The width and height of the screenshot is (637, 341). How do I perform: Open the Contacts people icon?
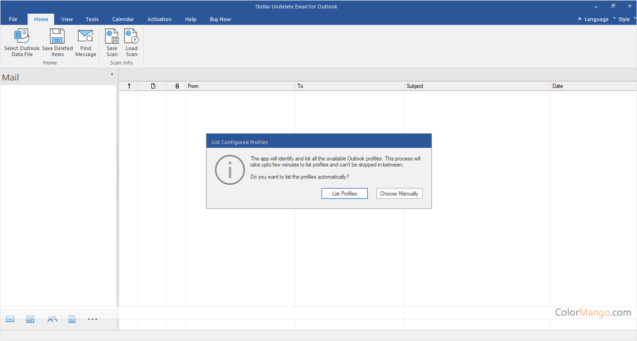(x=52, y=319)
